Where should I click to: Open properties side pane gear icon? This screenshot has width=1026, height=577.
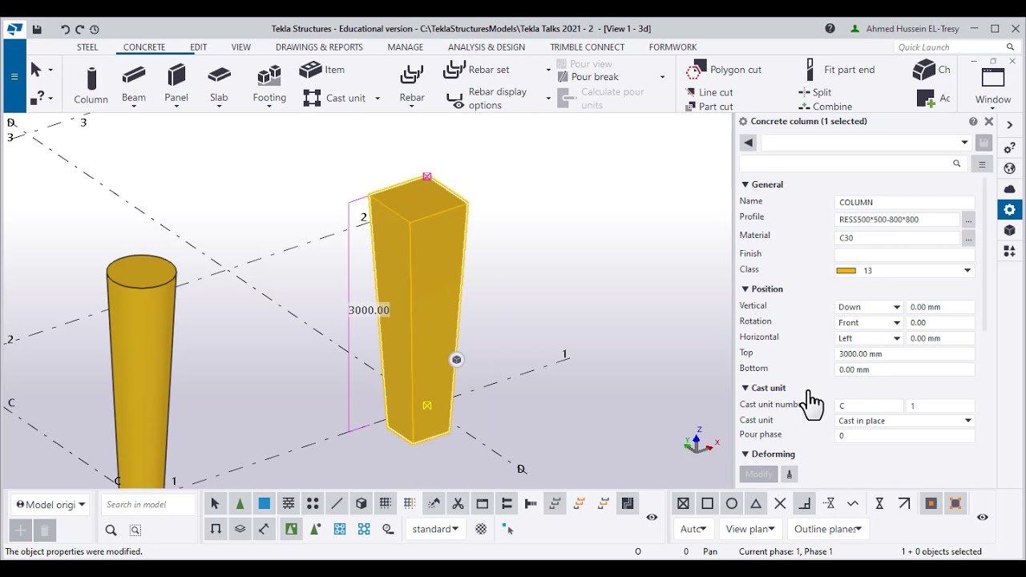coord(1009,210)
